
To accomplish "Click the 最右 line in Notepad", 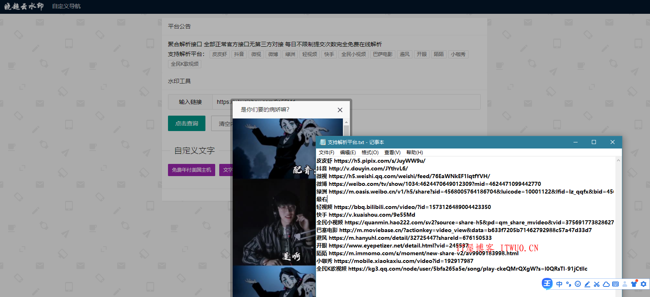I will coord(322,199).
